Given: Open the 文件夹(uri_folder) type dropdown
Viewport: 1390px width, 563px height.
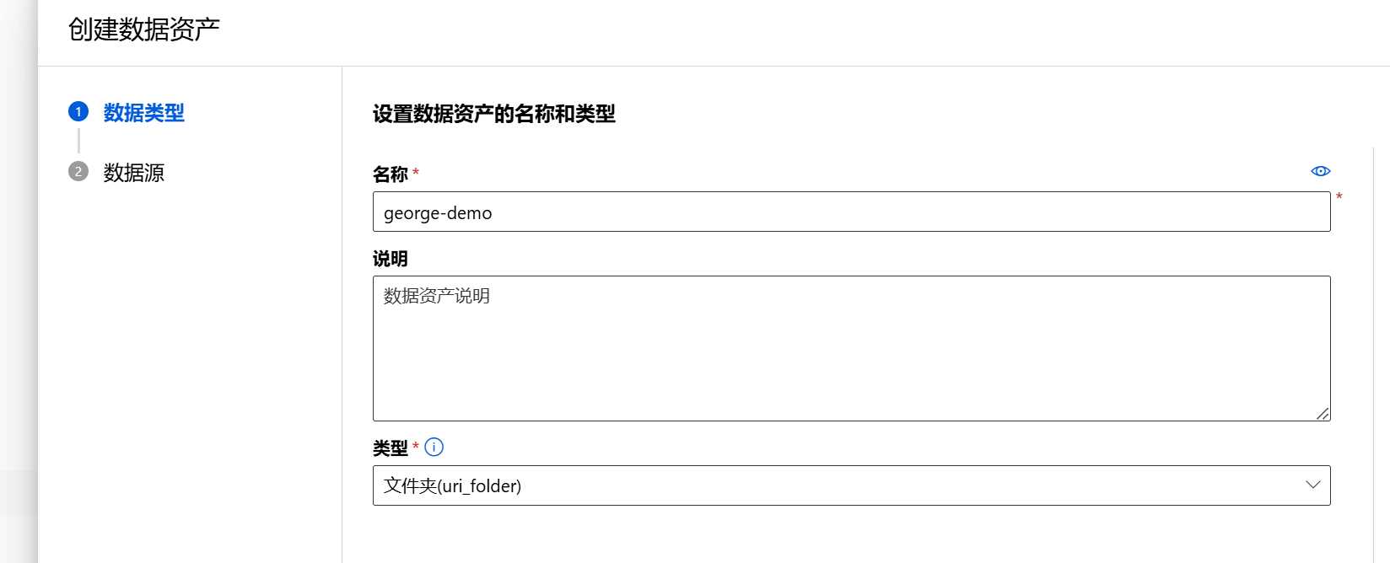Looking at the screenshot, I should tap(851, 485).
